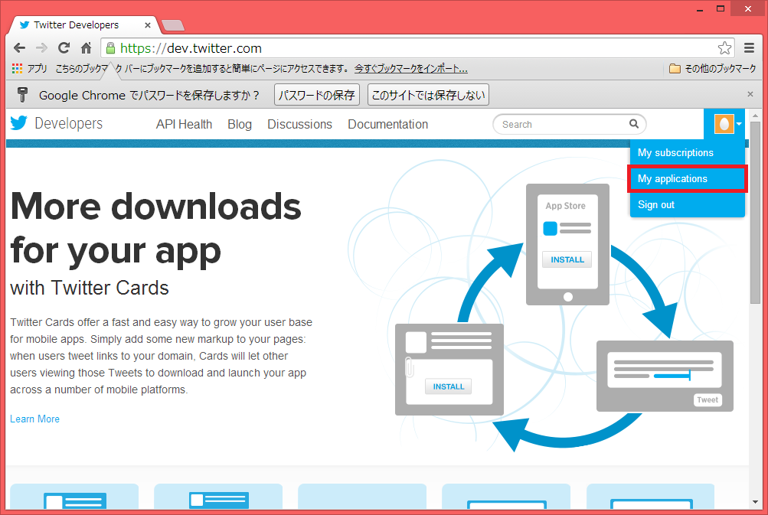Viewport: 768px width, 515px height.
Task: Click the page scrollbar up arrow
Action: [x=755, y=116]
